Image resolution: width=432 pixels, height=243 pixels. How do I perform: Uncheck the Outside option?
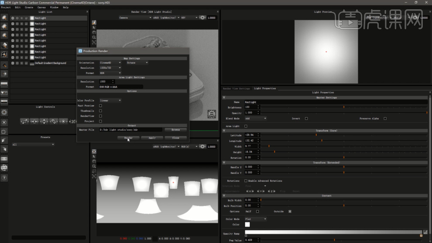pos(290,212)
